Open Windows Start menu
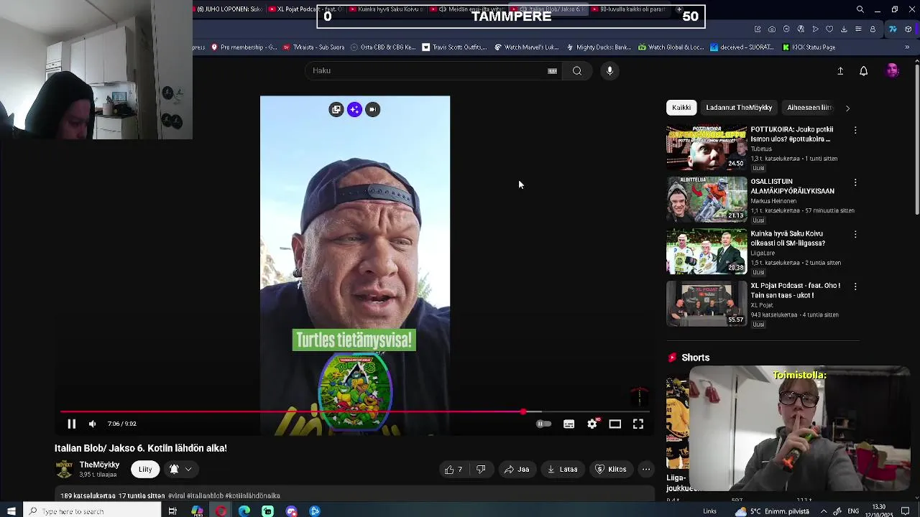This screenshot has width=920, height=517. point(11,511)
